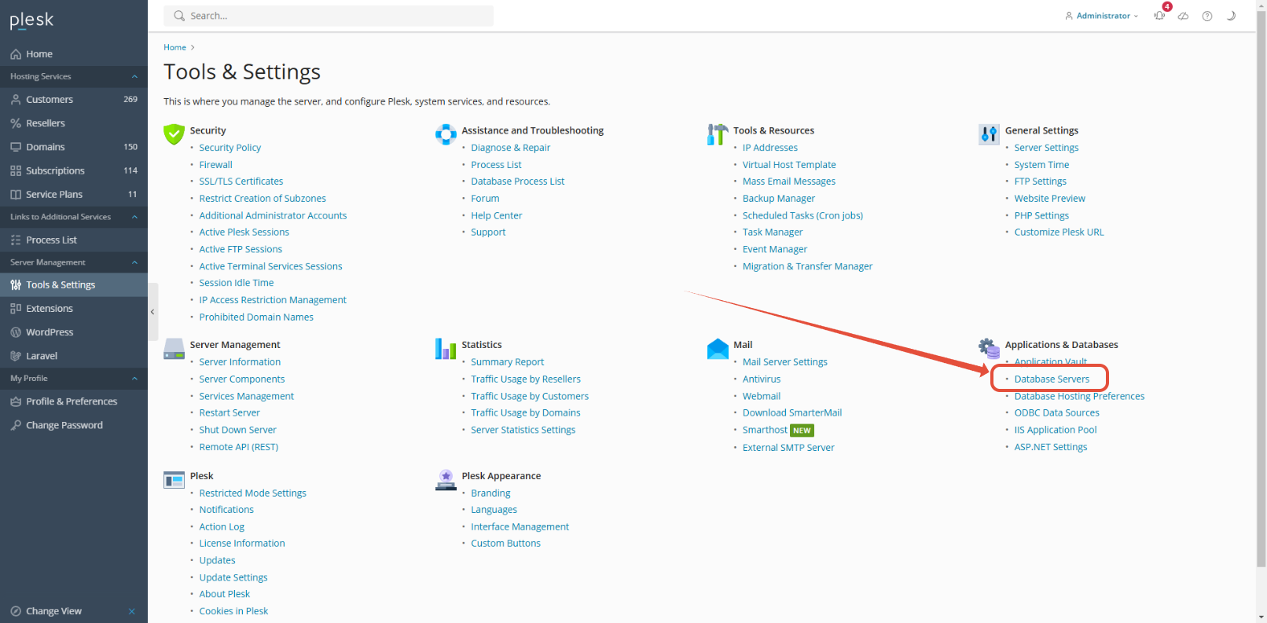The image size is (1267, 623).
Task: Click the Home breadcrumb link
Action: [x=174, y=47]
